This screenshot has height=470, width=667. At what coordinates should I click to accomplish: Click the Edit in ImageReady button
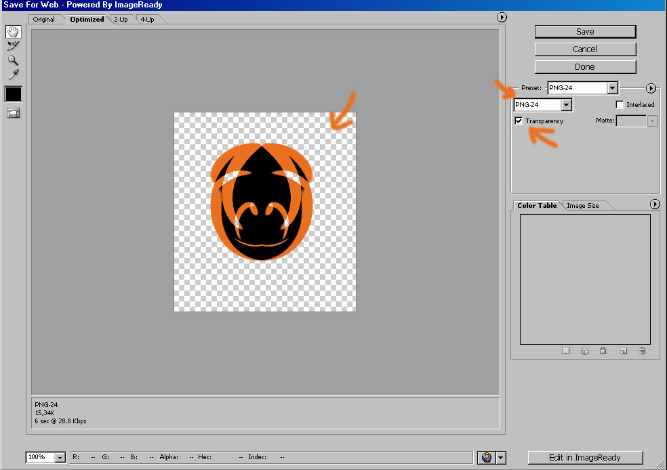click(585, 458)
